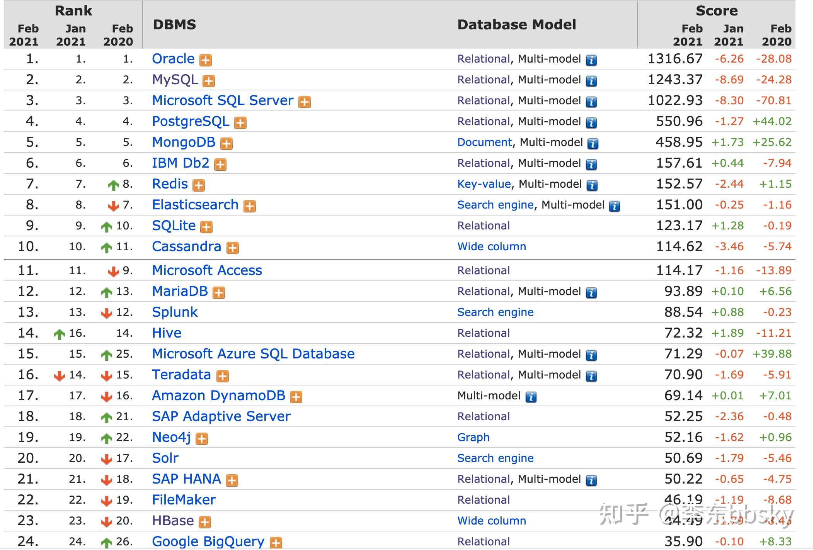
Task: Open the Wide column link for Cassandra
Action: (492, 246)
